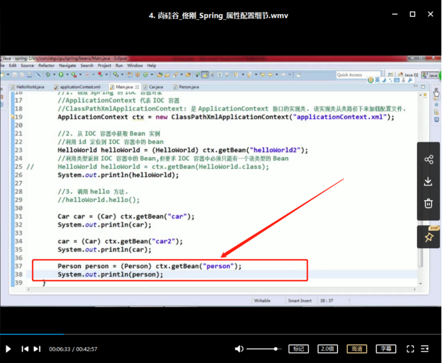
Task: Minimize the editor area
Action: (416, 87)
